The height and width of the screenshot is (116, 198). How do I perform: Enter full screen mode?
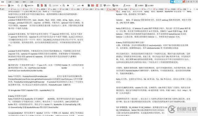pyautogui.click(x=101, y=6)
